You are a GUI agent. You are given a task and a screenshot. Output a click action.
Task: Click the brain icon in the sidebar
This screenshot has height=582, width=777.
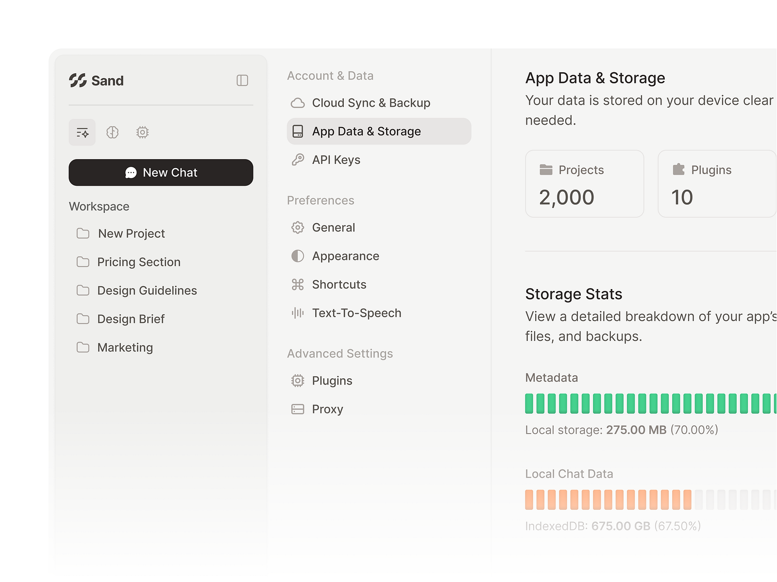(112, 132)
